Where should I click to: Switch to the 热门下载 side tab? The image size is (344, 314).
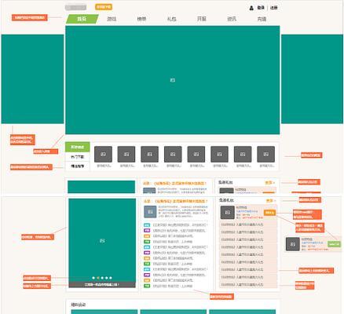coord(78,157)
